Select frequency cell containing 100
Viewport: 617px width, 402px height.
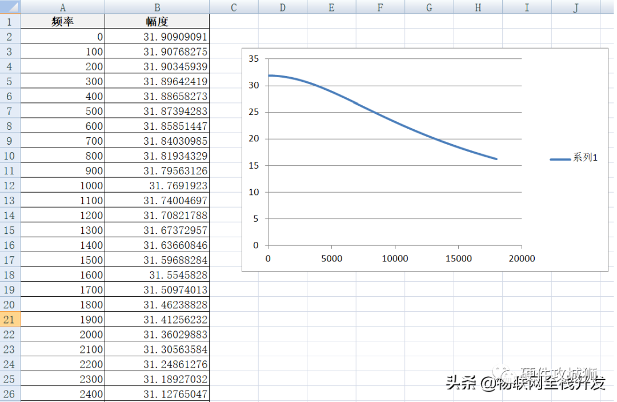[63, 51]
